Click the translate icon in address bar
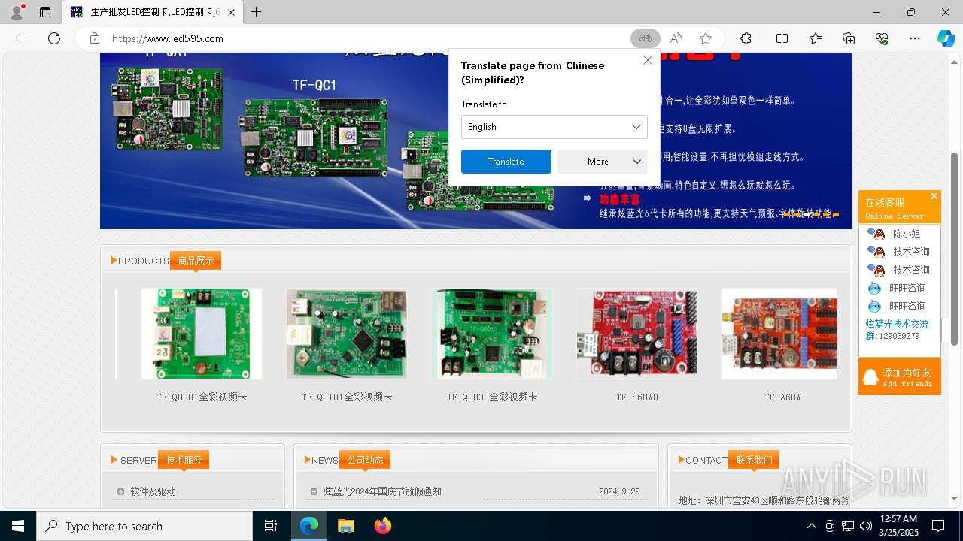 tap(646, 38)
